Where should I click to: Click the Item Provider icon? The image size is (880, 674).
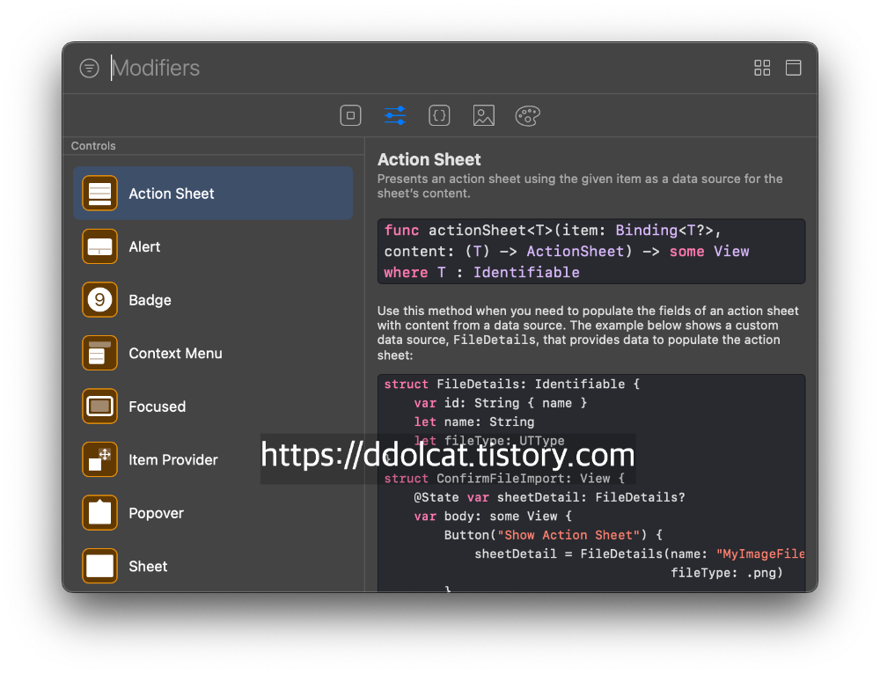tap(100, 459)
